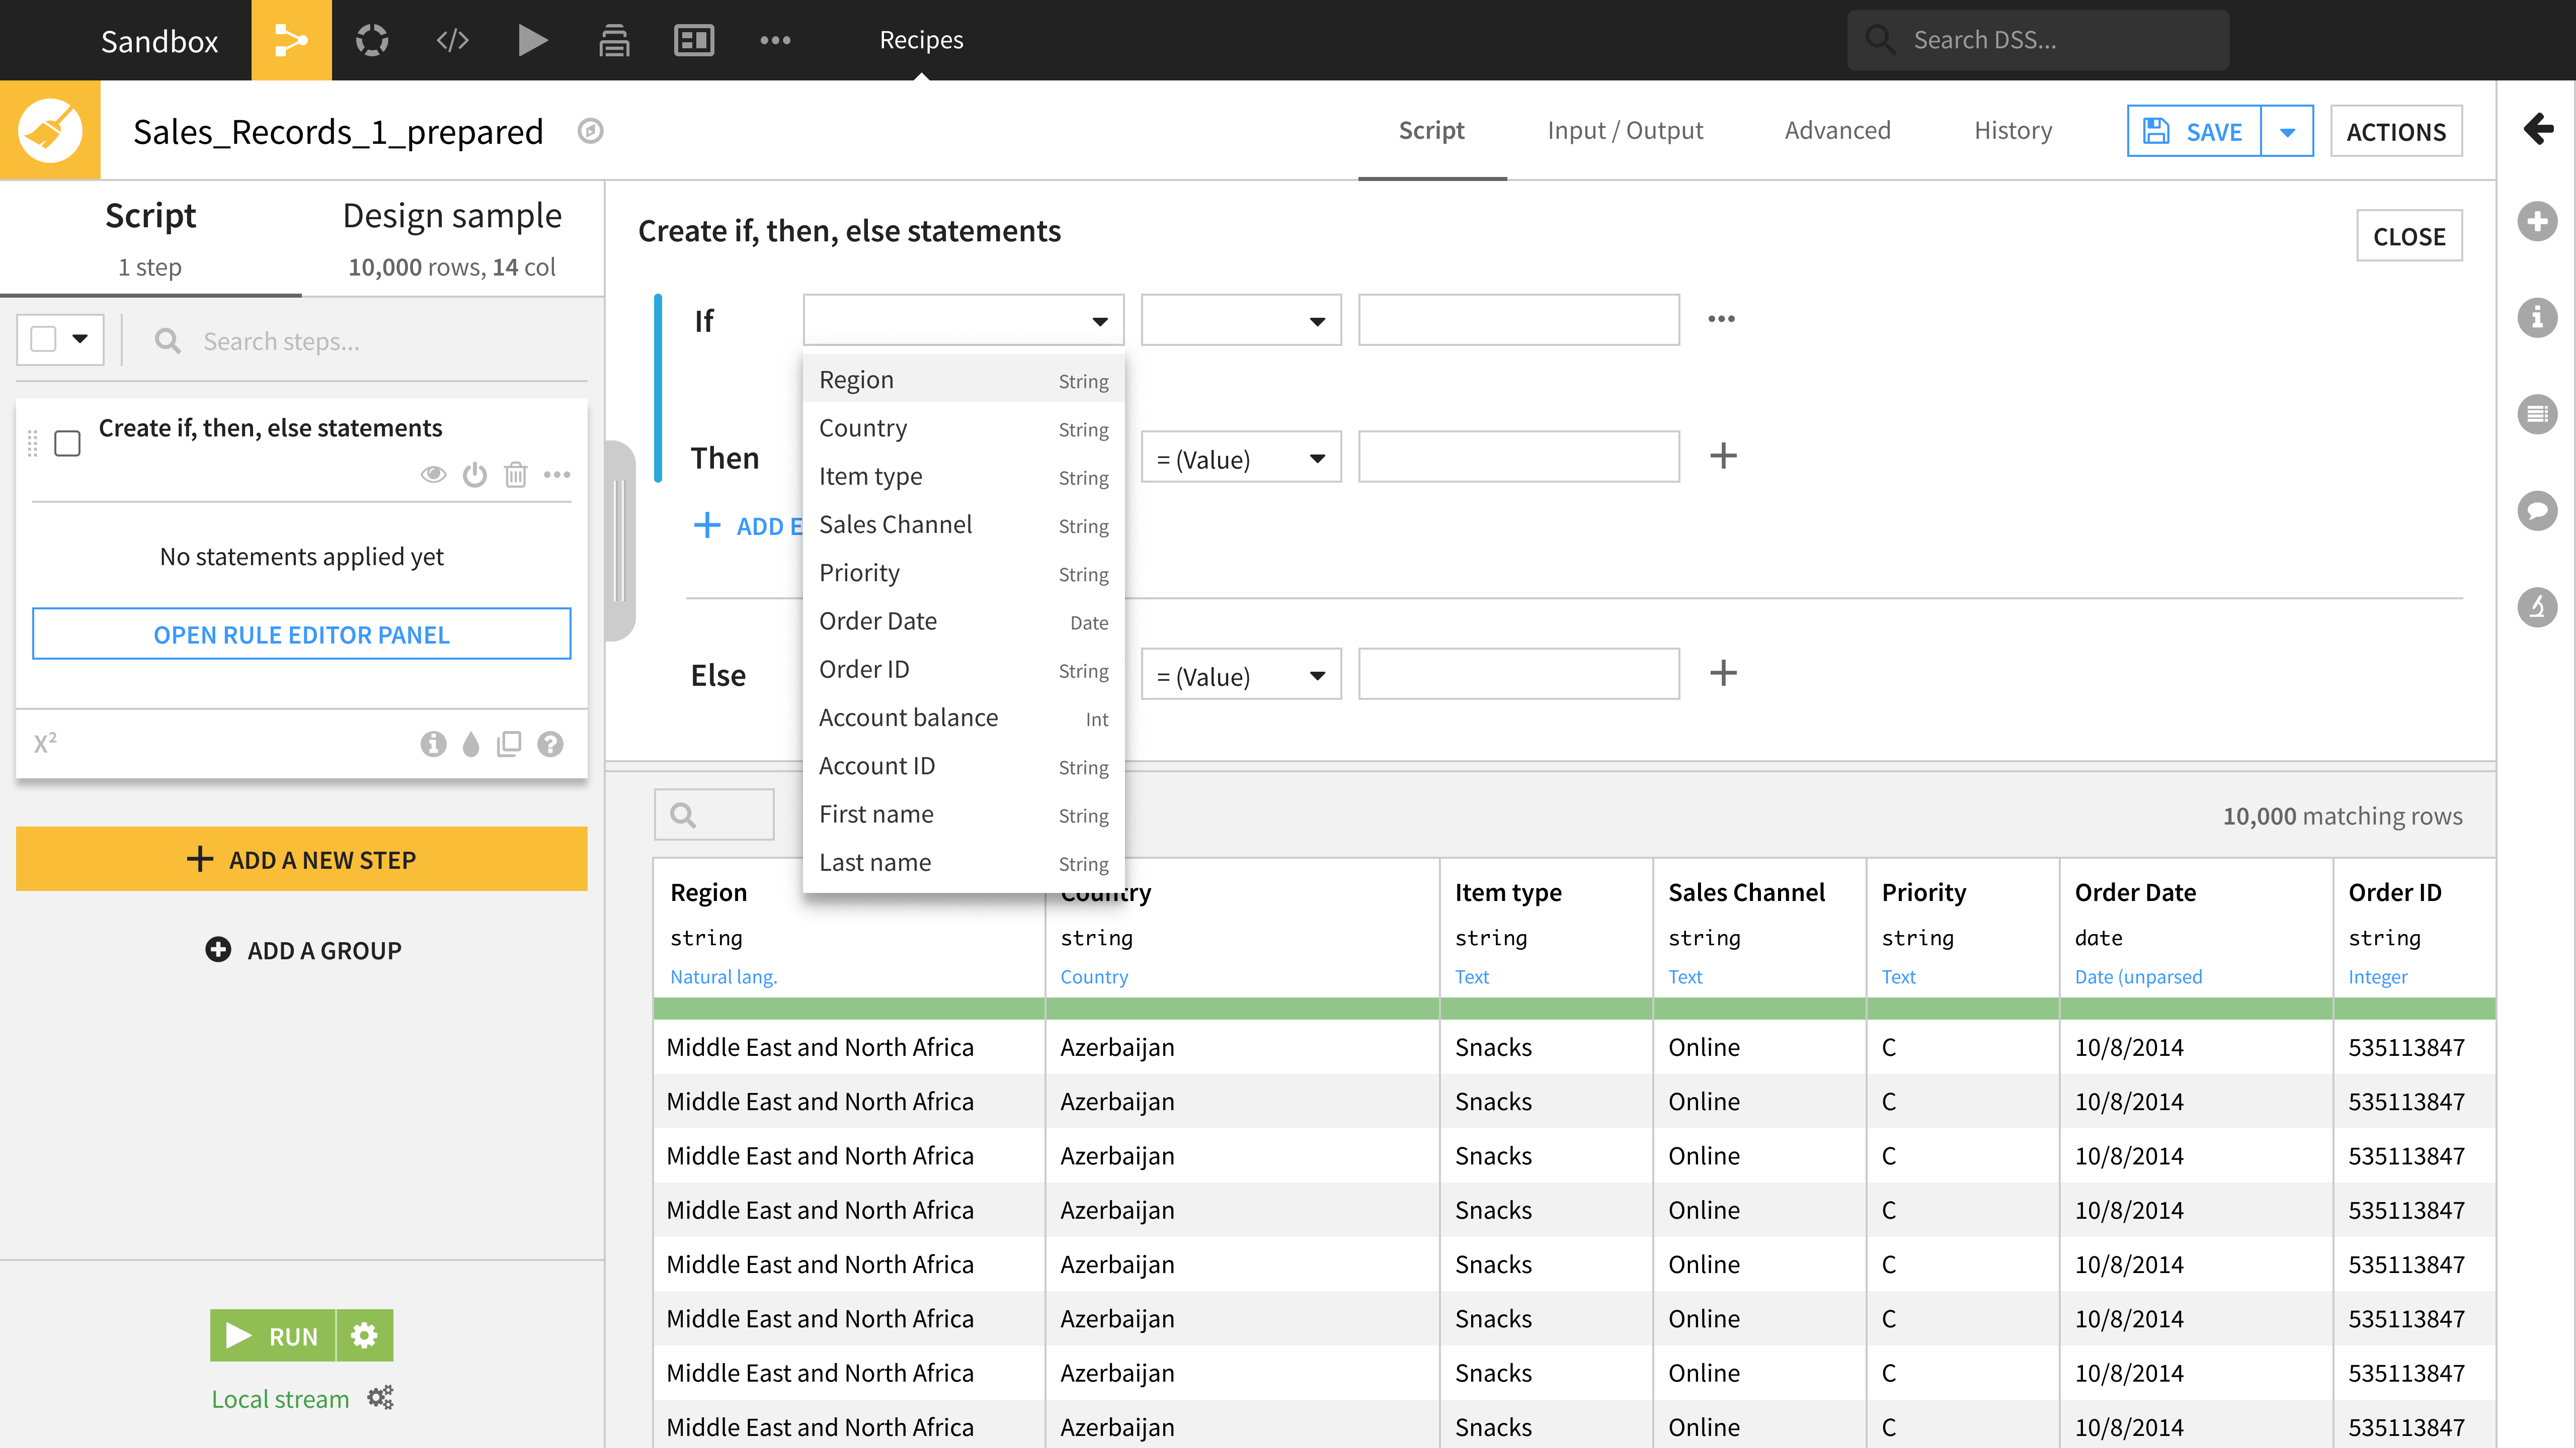Open the Flow icon in top navigation
The width and height of the screenshot is (2576, 1448).
pos(291,40)
